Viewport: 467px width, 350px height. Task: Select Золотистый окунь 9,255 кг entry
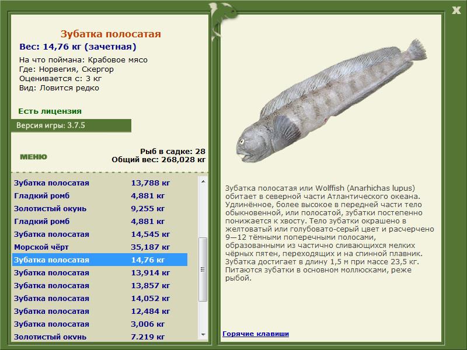point(100,209)
